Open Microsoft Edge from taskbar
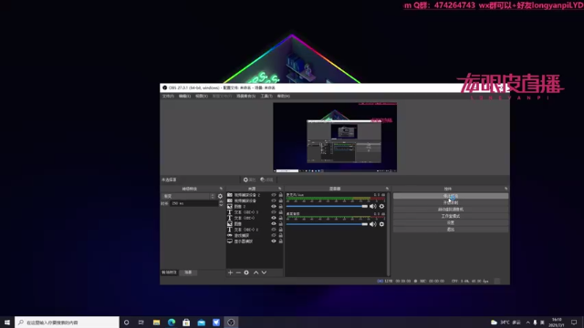584x328 pixels. pyautogui.click(x=172, y=323)
